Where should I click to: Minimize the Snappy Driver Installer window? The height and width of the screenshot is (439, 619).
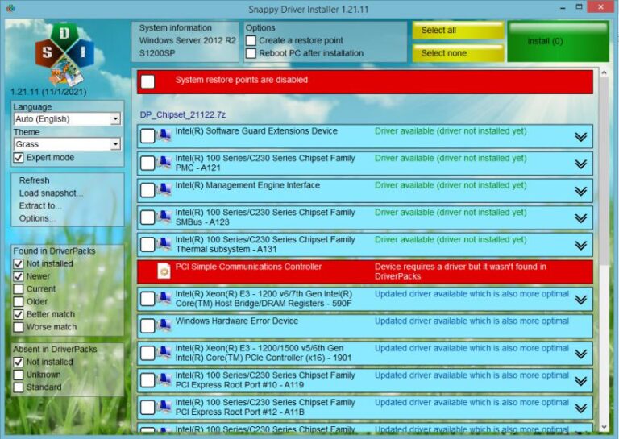(x=562, y=7)
